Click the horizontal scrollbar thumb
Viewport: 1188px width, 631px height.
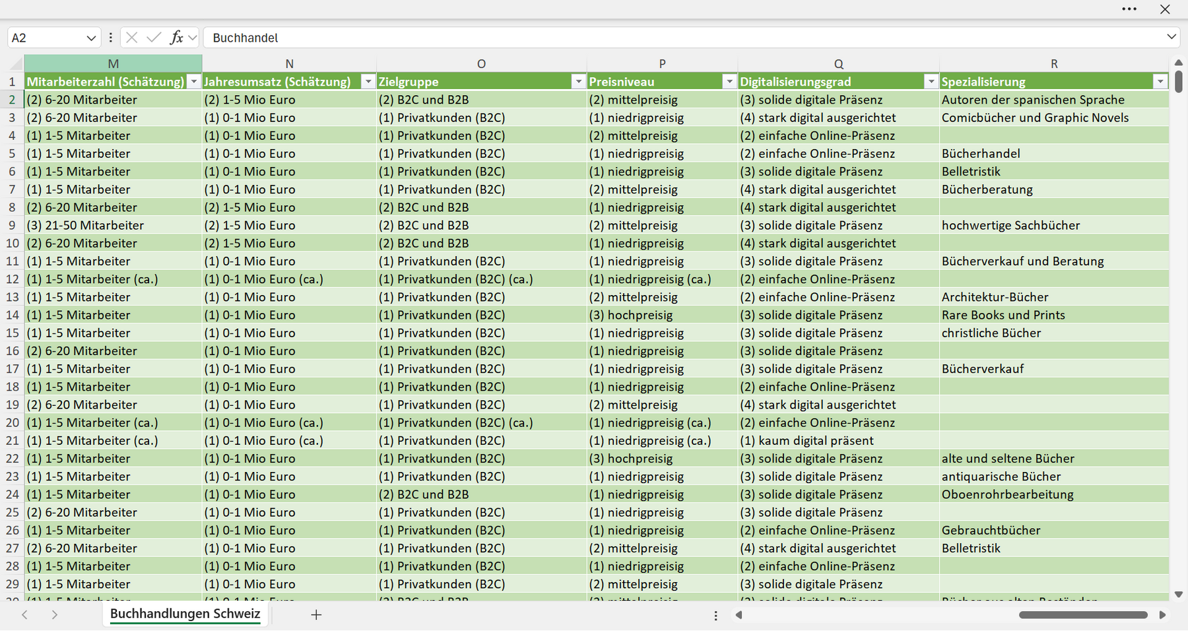click(1083, 614)
